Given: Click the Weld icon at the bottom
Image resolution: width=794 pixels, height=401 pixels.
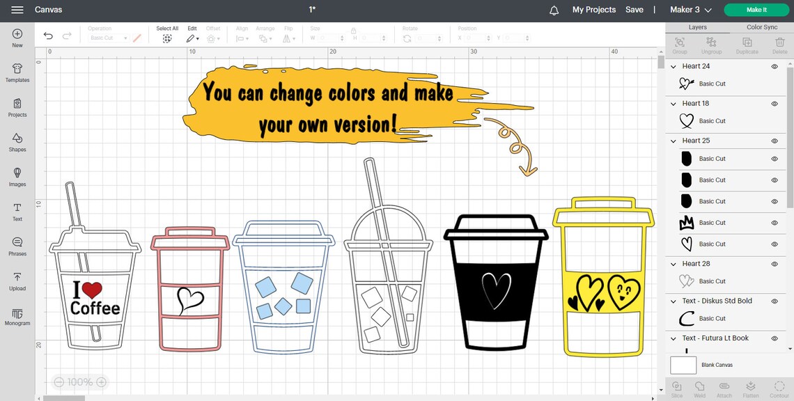Looking at the screenshot, I should click(x=700, y=388).
